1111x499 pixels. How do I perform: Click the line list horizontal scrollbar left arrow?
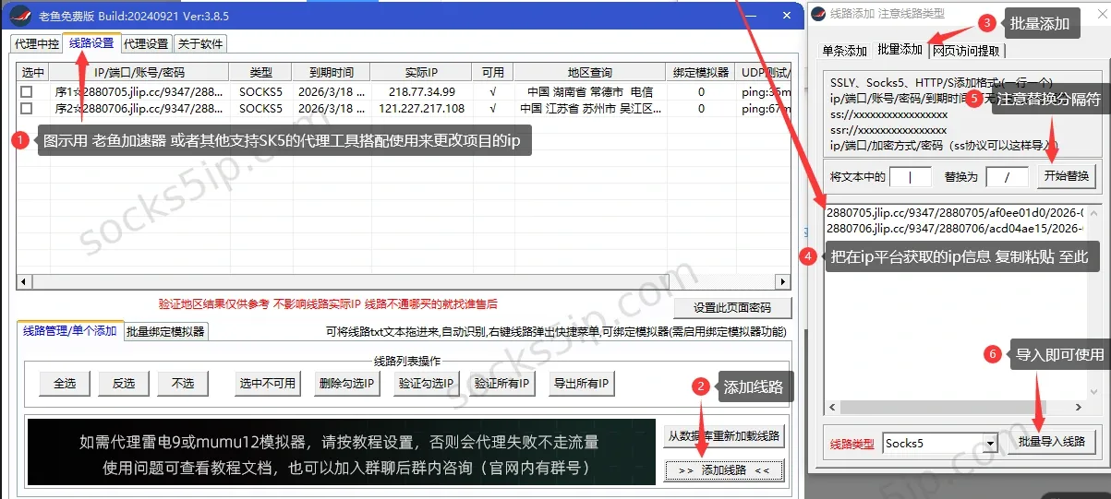(24, 282)
